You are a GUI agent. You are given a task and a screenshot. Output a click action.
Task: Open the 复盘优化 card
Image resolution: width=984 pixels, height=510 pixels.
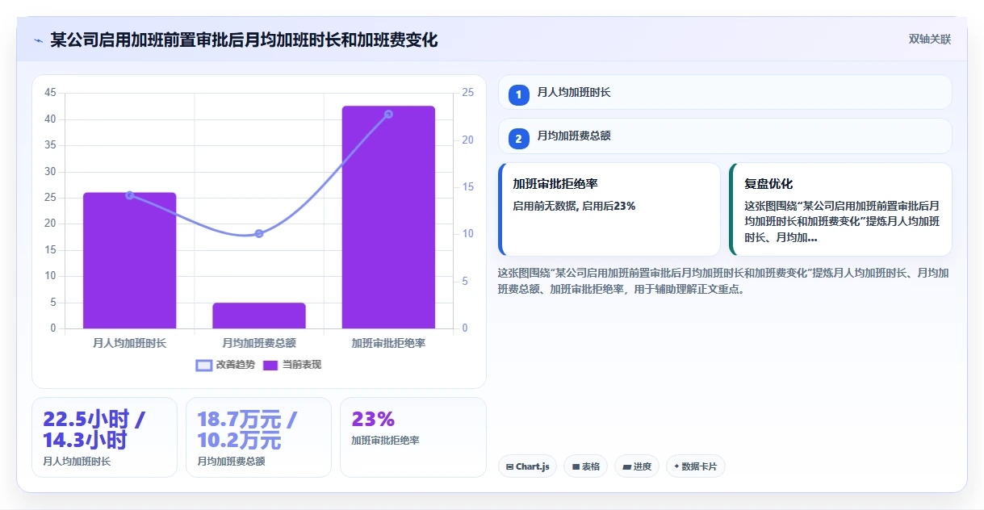[x=840, y=210]
